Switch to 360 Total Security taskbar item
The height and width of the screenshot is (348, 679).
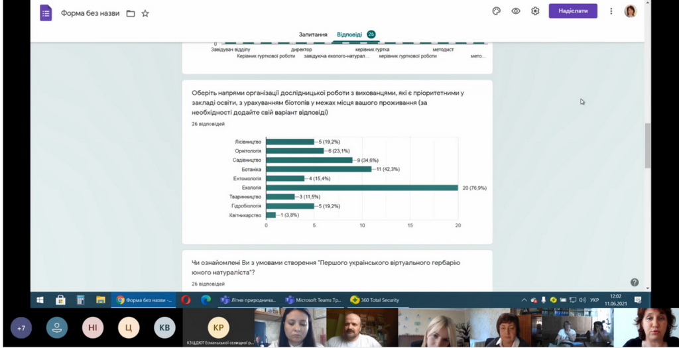point(375,300)
